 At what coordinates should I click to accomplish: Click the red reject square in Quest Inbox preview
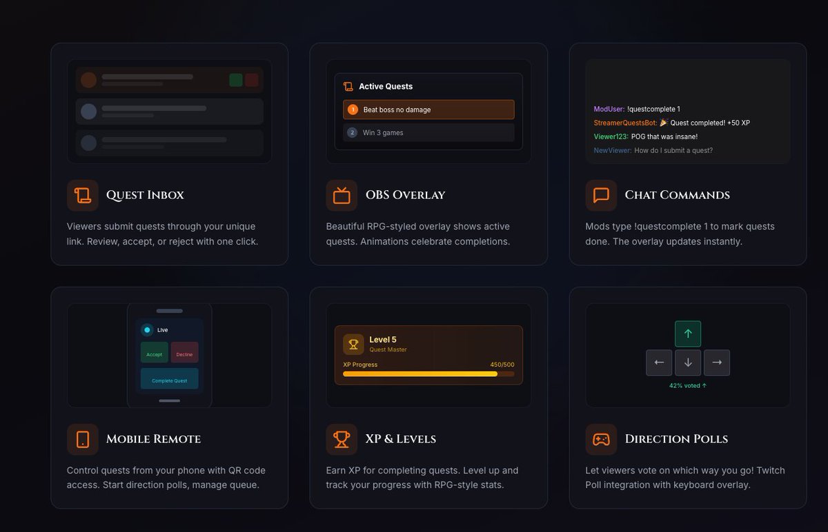(253, 79)
